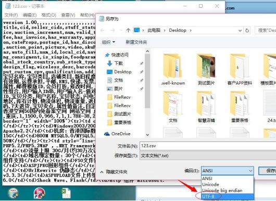Viewport: 276px width, 201px height.
Task: Expand the address bar history dropdown arrow
Action: point(240,30)
